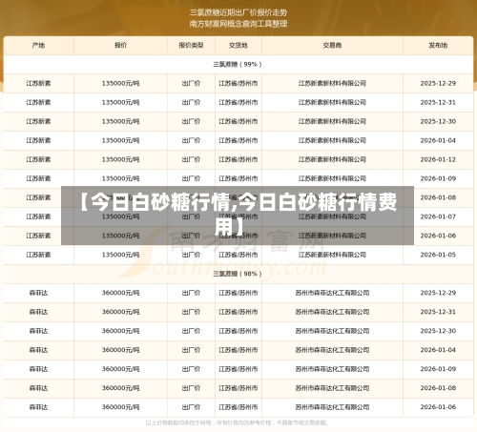Click 江苏省/苏州市 in 江苏新素 2026-01-04 row

[238, 140]
